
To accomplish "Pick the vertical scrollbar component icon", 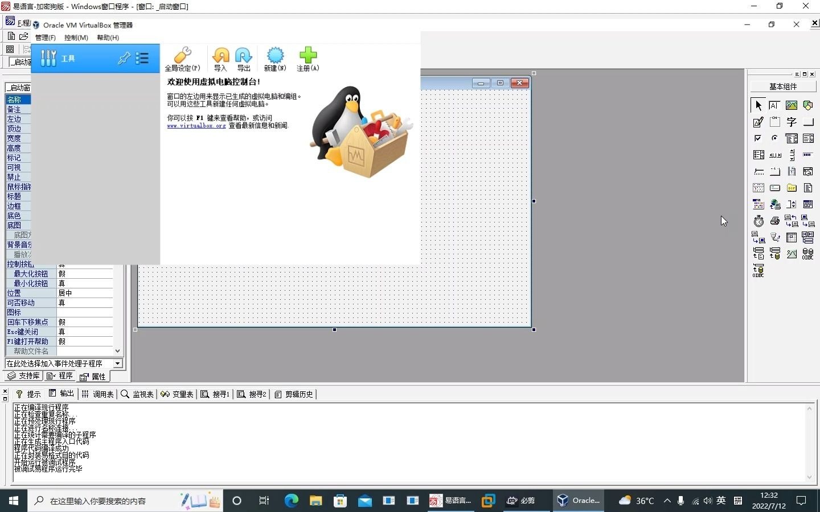I will tap(792, 155).
